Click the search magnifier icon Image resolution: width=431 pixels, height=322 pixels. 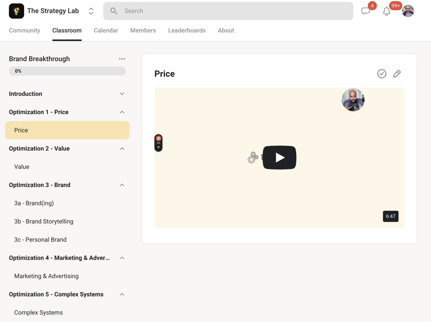point(114,11)
